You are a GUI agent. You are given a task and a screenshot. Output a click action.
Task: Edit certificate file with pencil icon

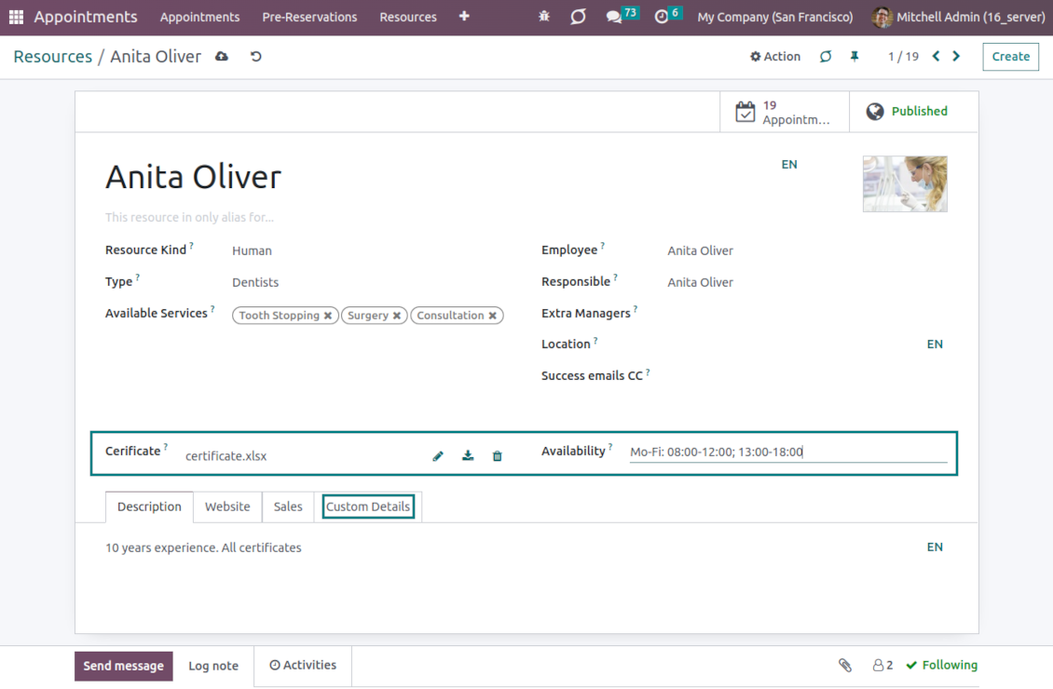(438, 456)
